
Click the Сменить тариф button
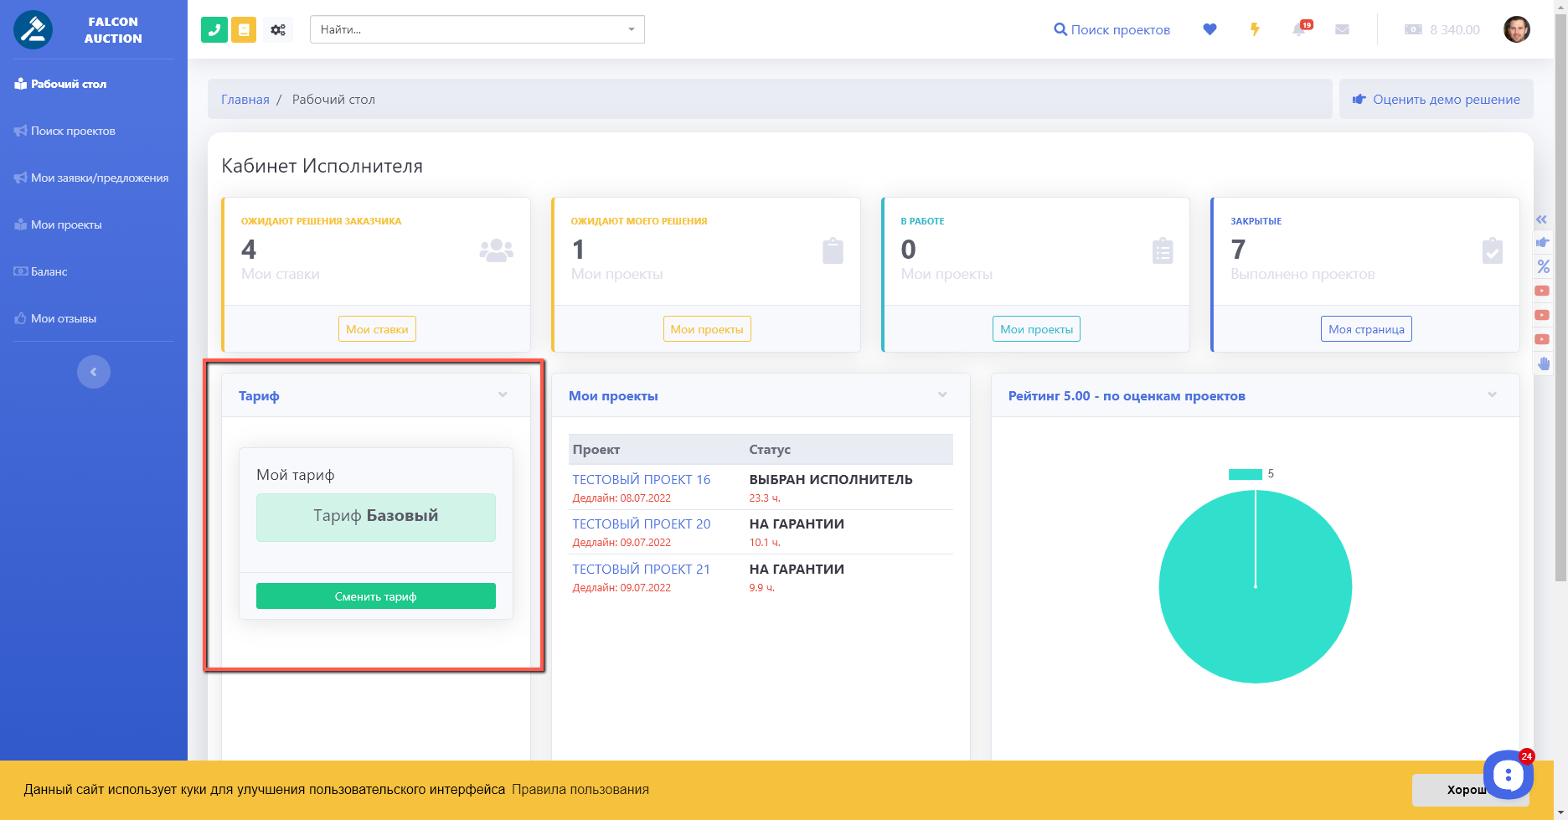point(375,596)
